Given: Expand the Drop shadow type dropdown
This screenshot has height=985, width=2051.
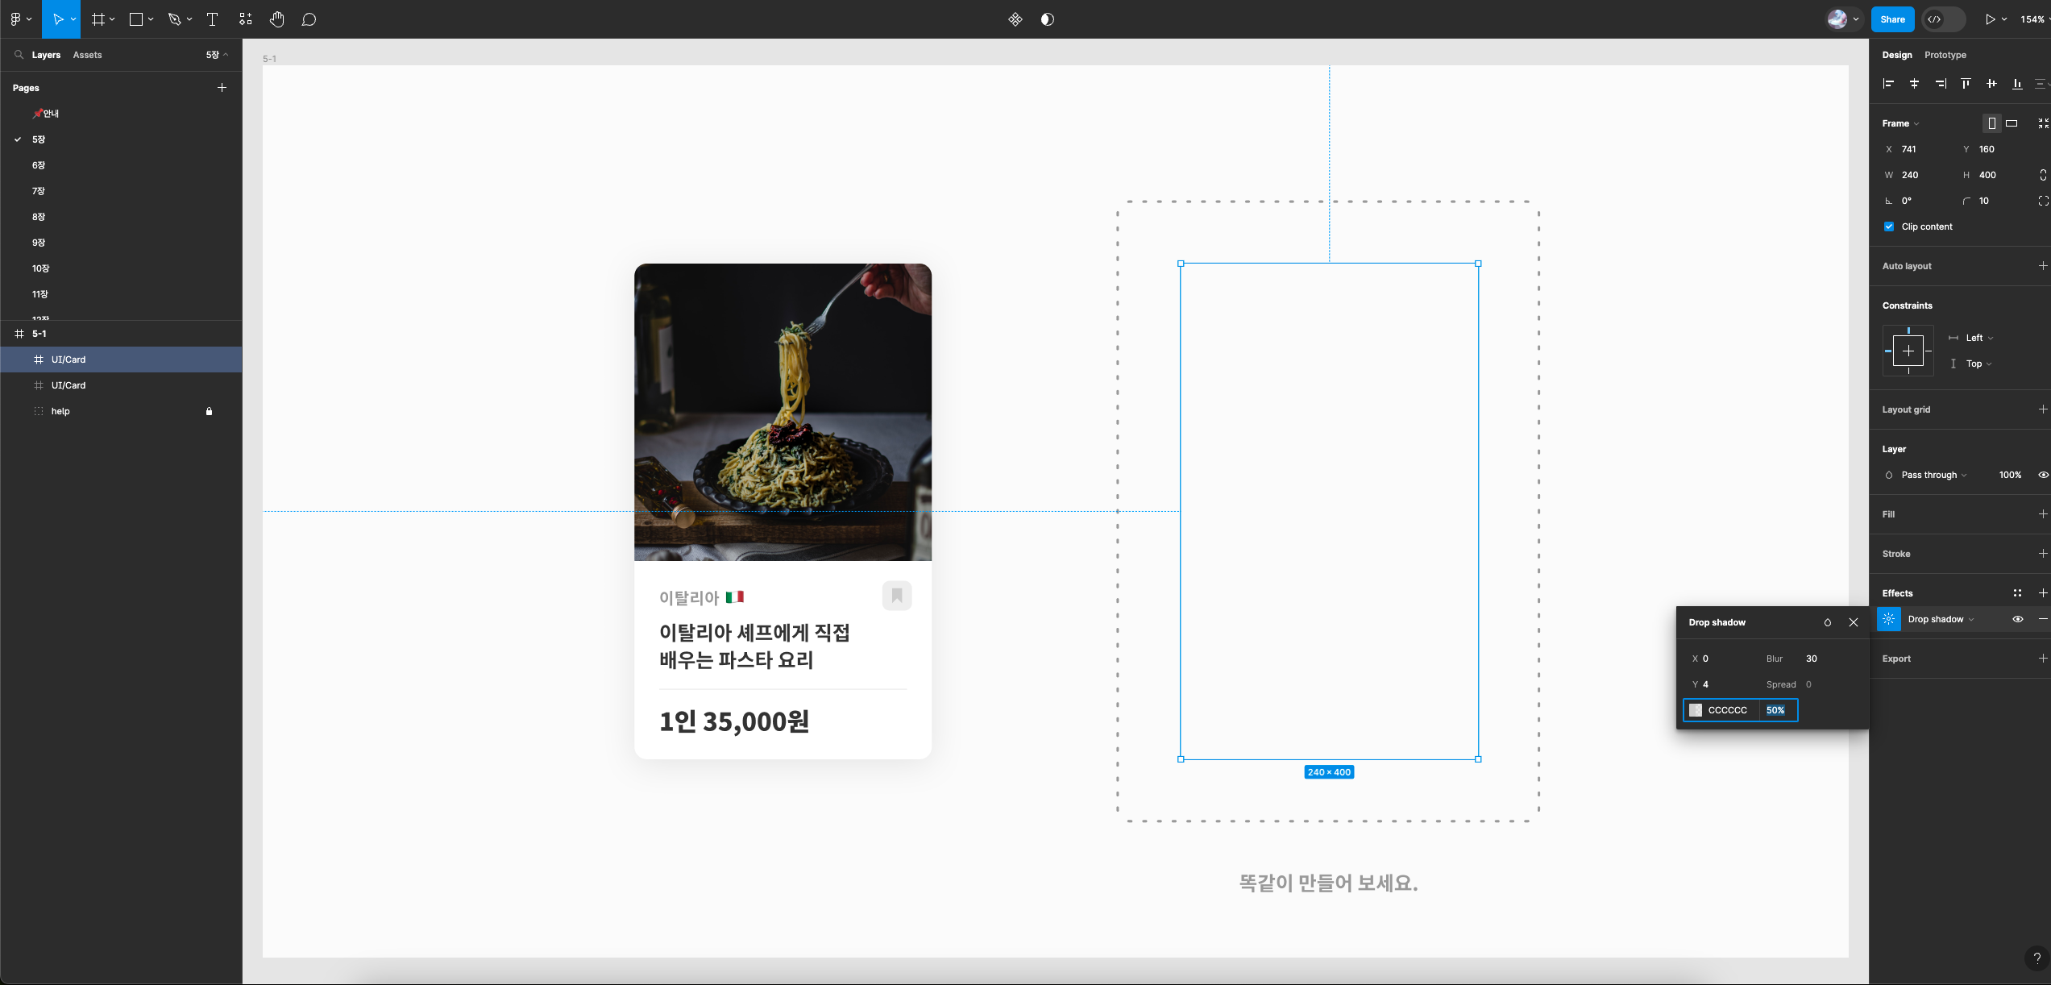Looking at the screenshot, I should pos(1941,619).
